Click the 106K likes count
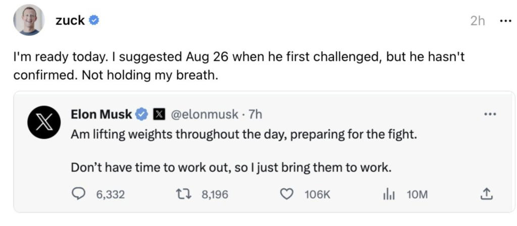Screen dimensions: 517x226 317,195
